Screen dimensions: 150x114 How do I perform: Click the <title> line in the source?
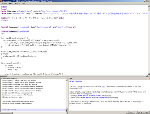(x=32, y=18)
